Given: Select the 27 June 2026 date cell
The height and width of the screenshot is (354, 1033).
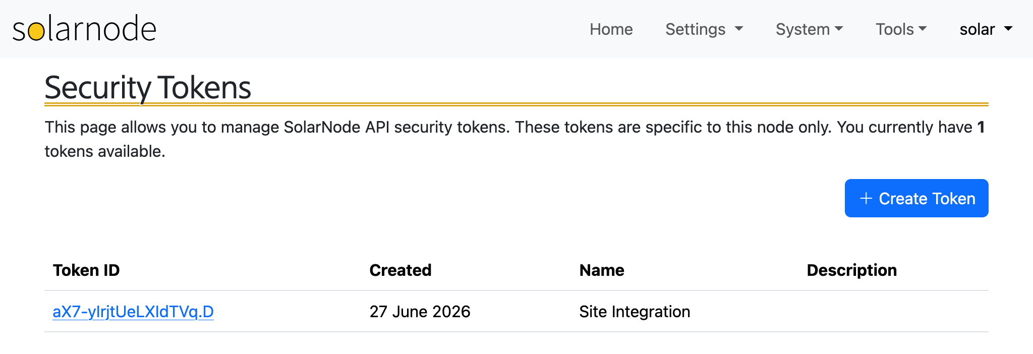Looking at the screenshot, I should tap(420, 312).
